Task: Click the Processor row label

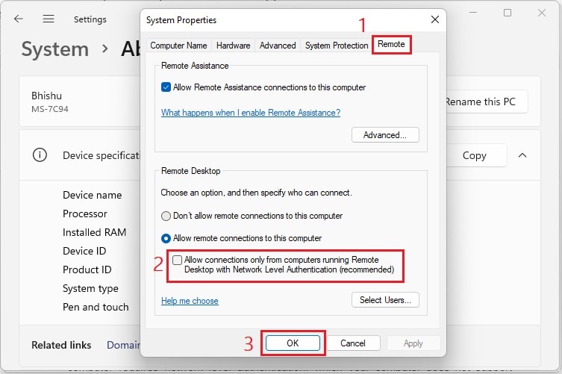Action: 85,214
